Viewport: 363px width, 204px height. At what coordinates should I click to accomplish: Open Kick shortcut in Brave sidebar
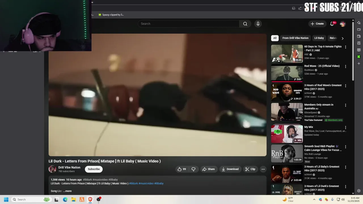(x=359, y=57)
